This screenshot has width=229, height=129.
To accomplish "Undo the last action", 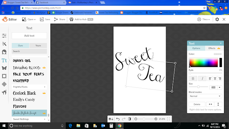I will (118, 119).
